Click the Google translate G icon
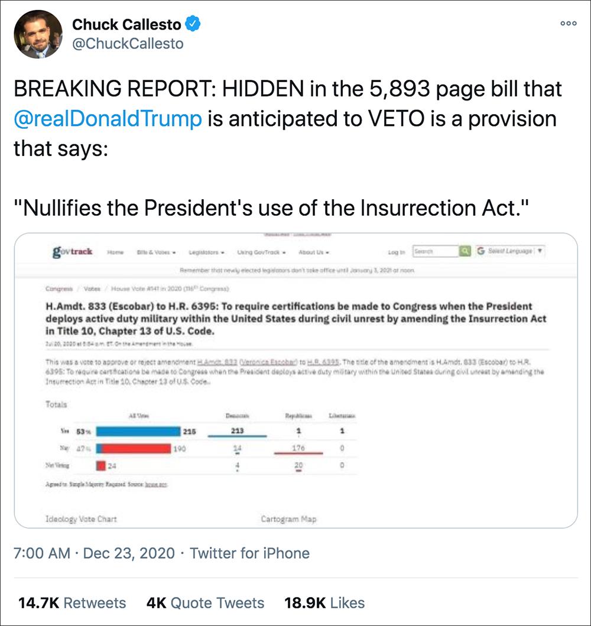The image size is (591, 626). [x=481, y=251]
